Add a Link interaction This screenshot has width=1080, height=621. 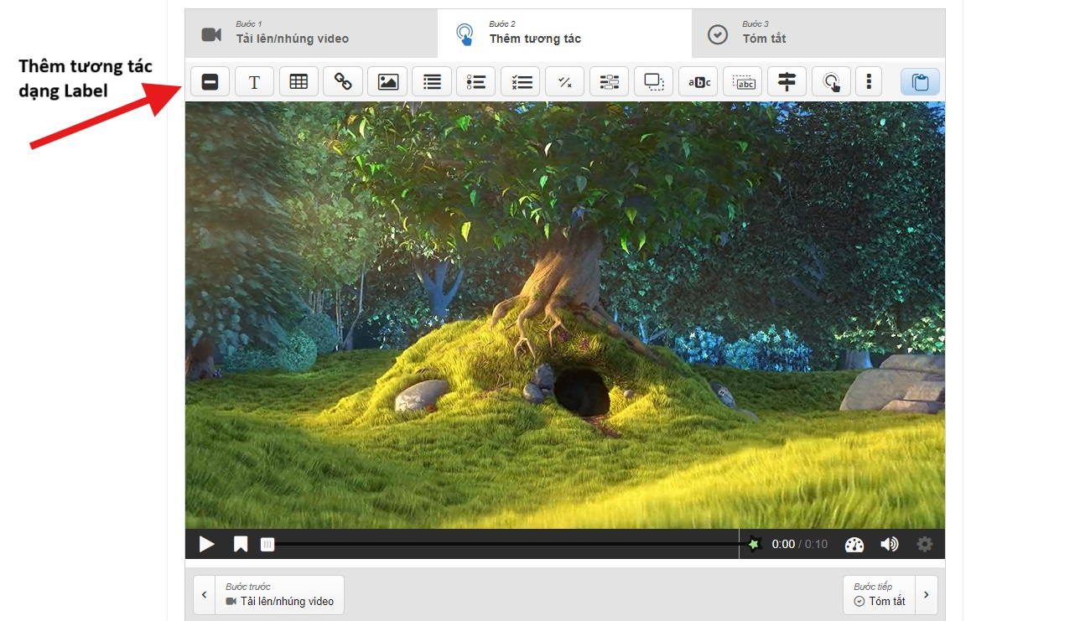(x=343, y=81)
